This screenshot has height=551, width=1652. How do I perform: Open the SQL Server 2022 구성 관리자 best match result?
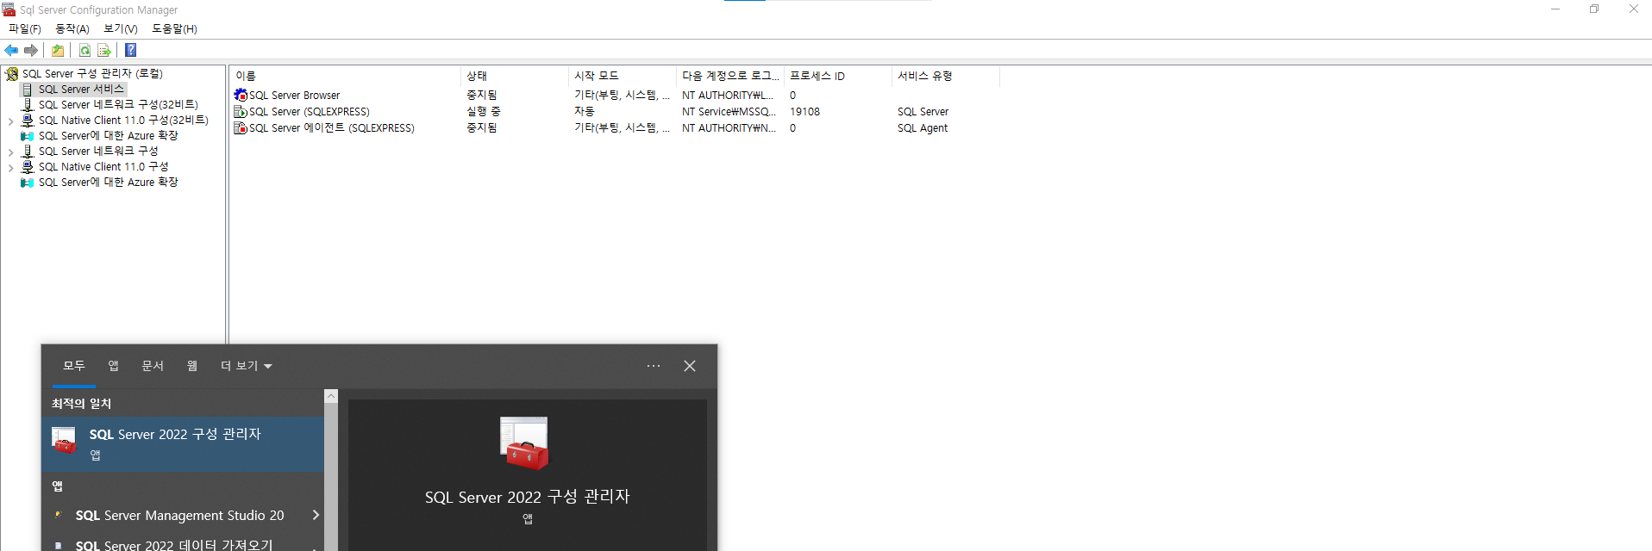click(x=183, y=443)
